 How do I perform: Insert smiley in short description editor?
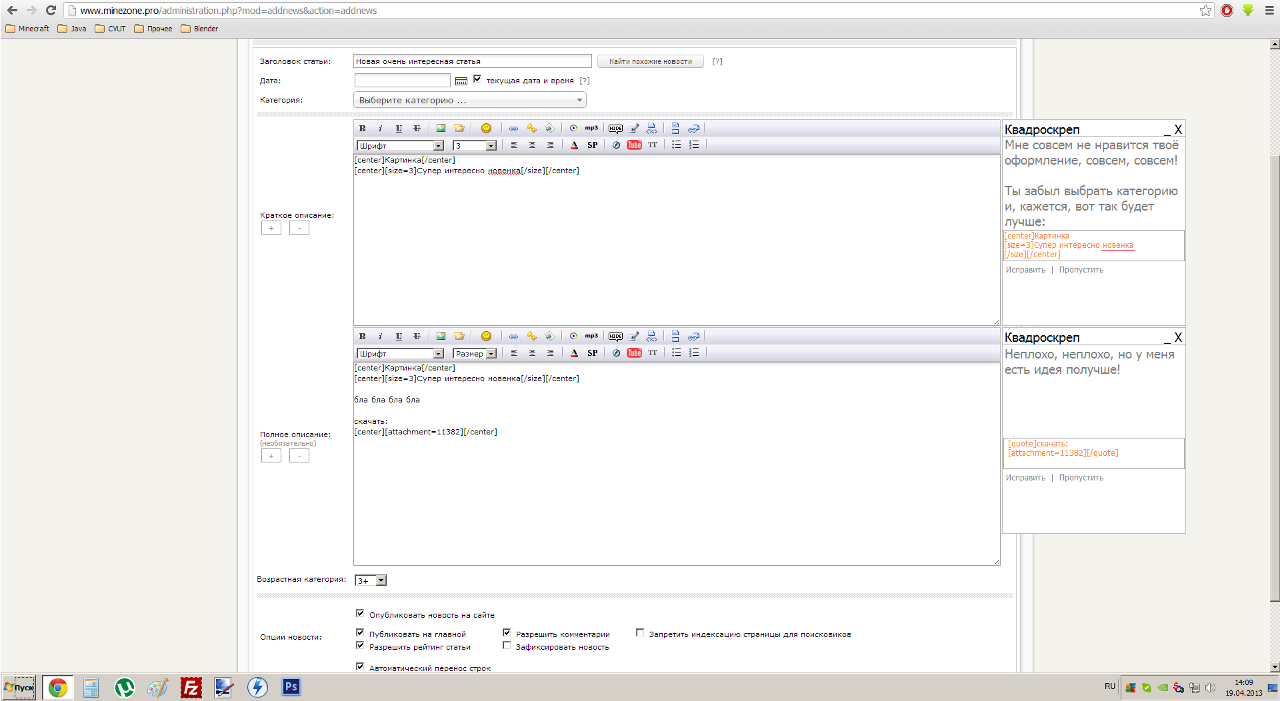(486, 129)
